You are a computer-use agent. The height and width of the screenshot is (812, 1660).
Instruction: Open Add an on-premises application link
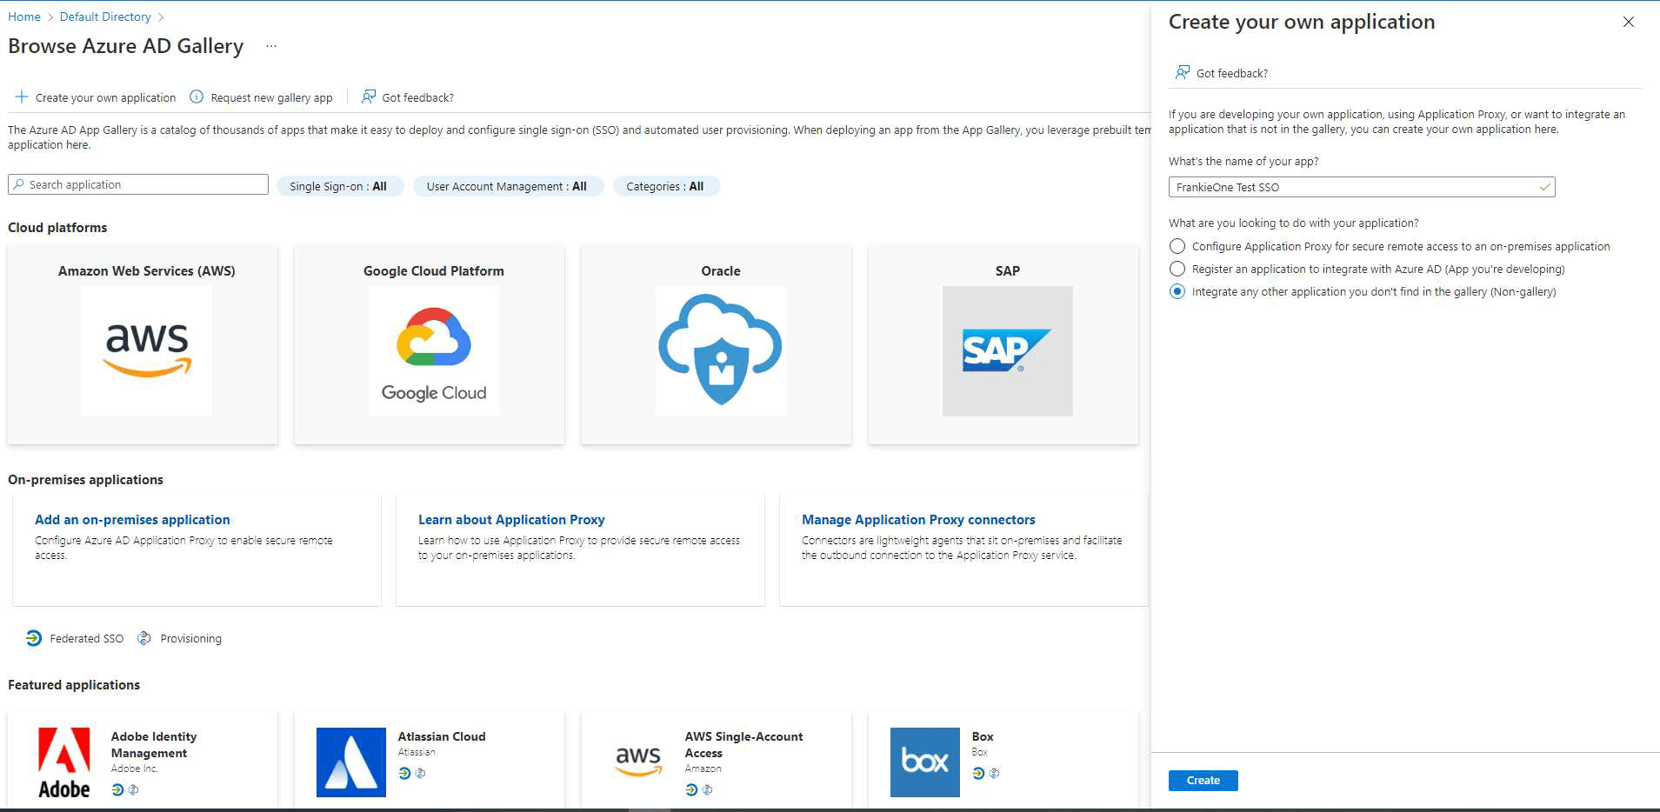[132, 519]
